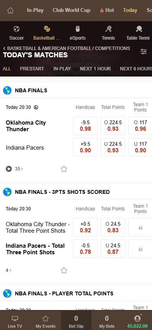
Task: Favorite the Thunder vs Pacers match star
Action: (x=64, y=169)
